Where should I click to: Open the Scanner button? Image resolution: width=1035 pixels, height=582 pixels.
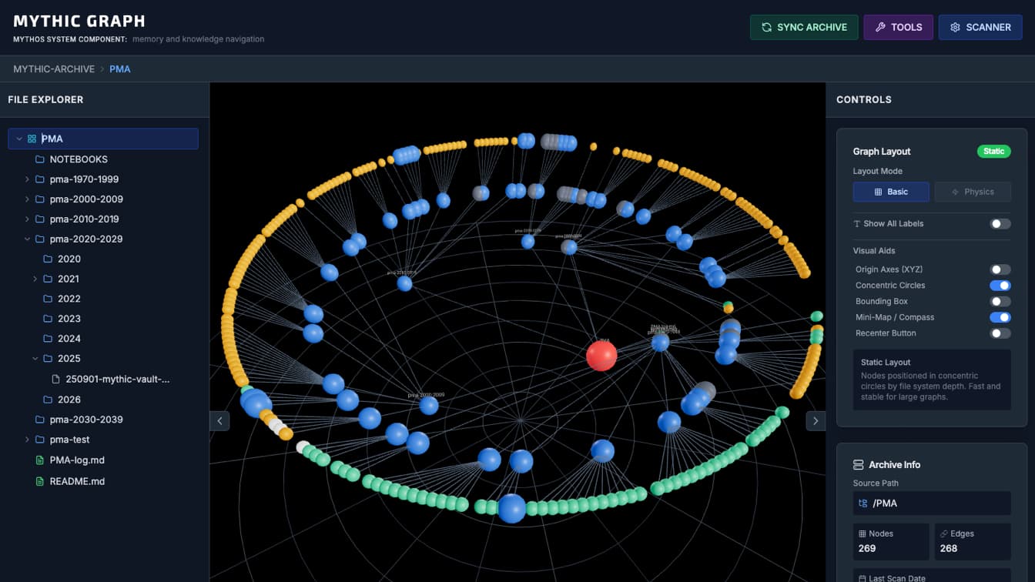(980, 27)
